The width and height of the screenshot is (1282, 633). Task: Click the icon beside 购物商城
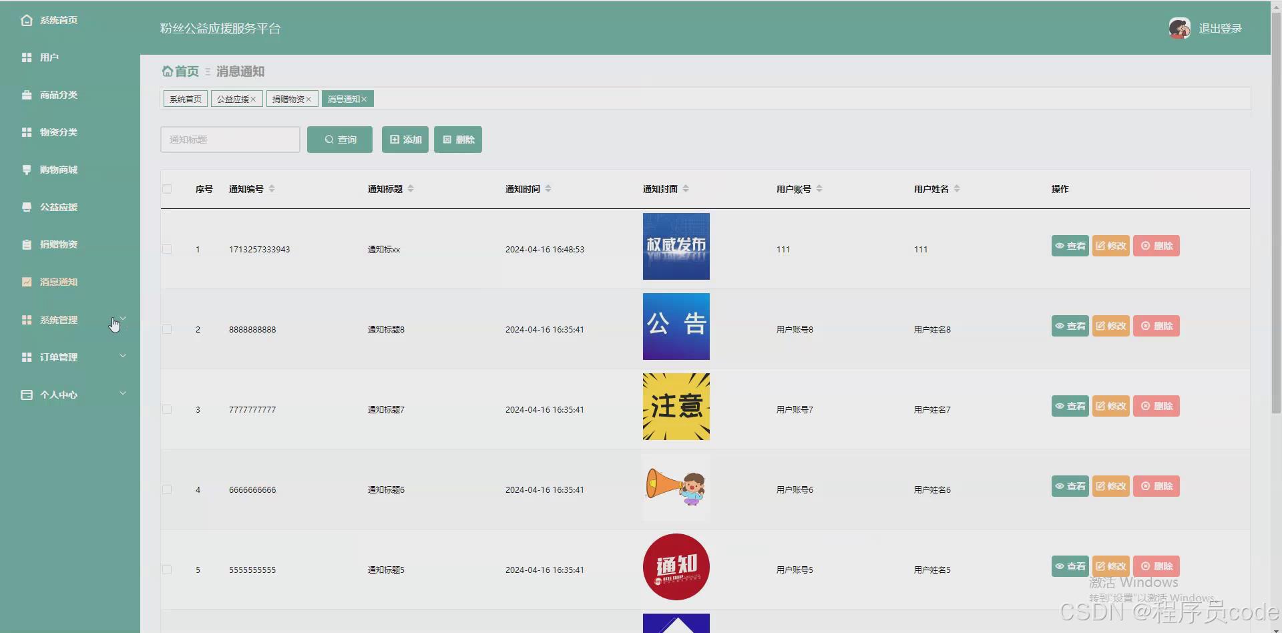(27, 170)
